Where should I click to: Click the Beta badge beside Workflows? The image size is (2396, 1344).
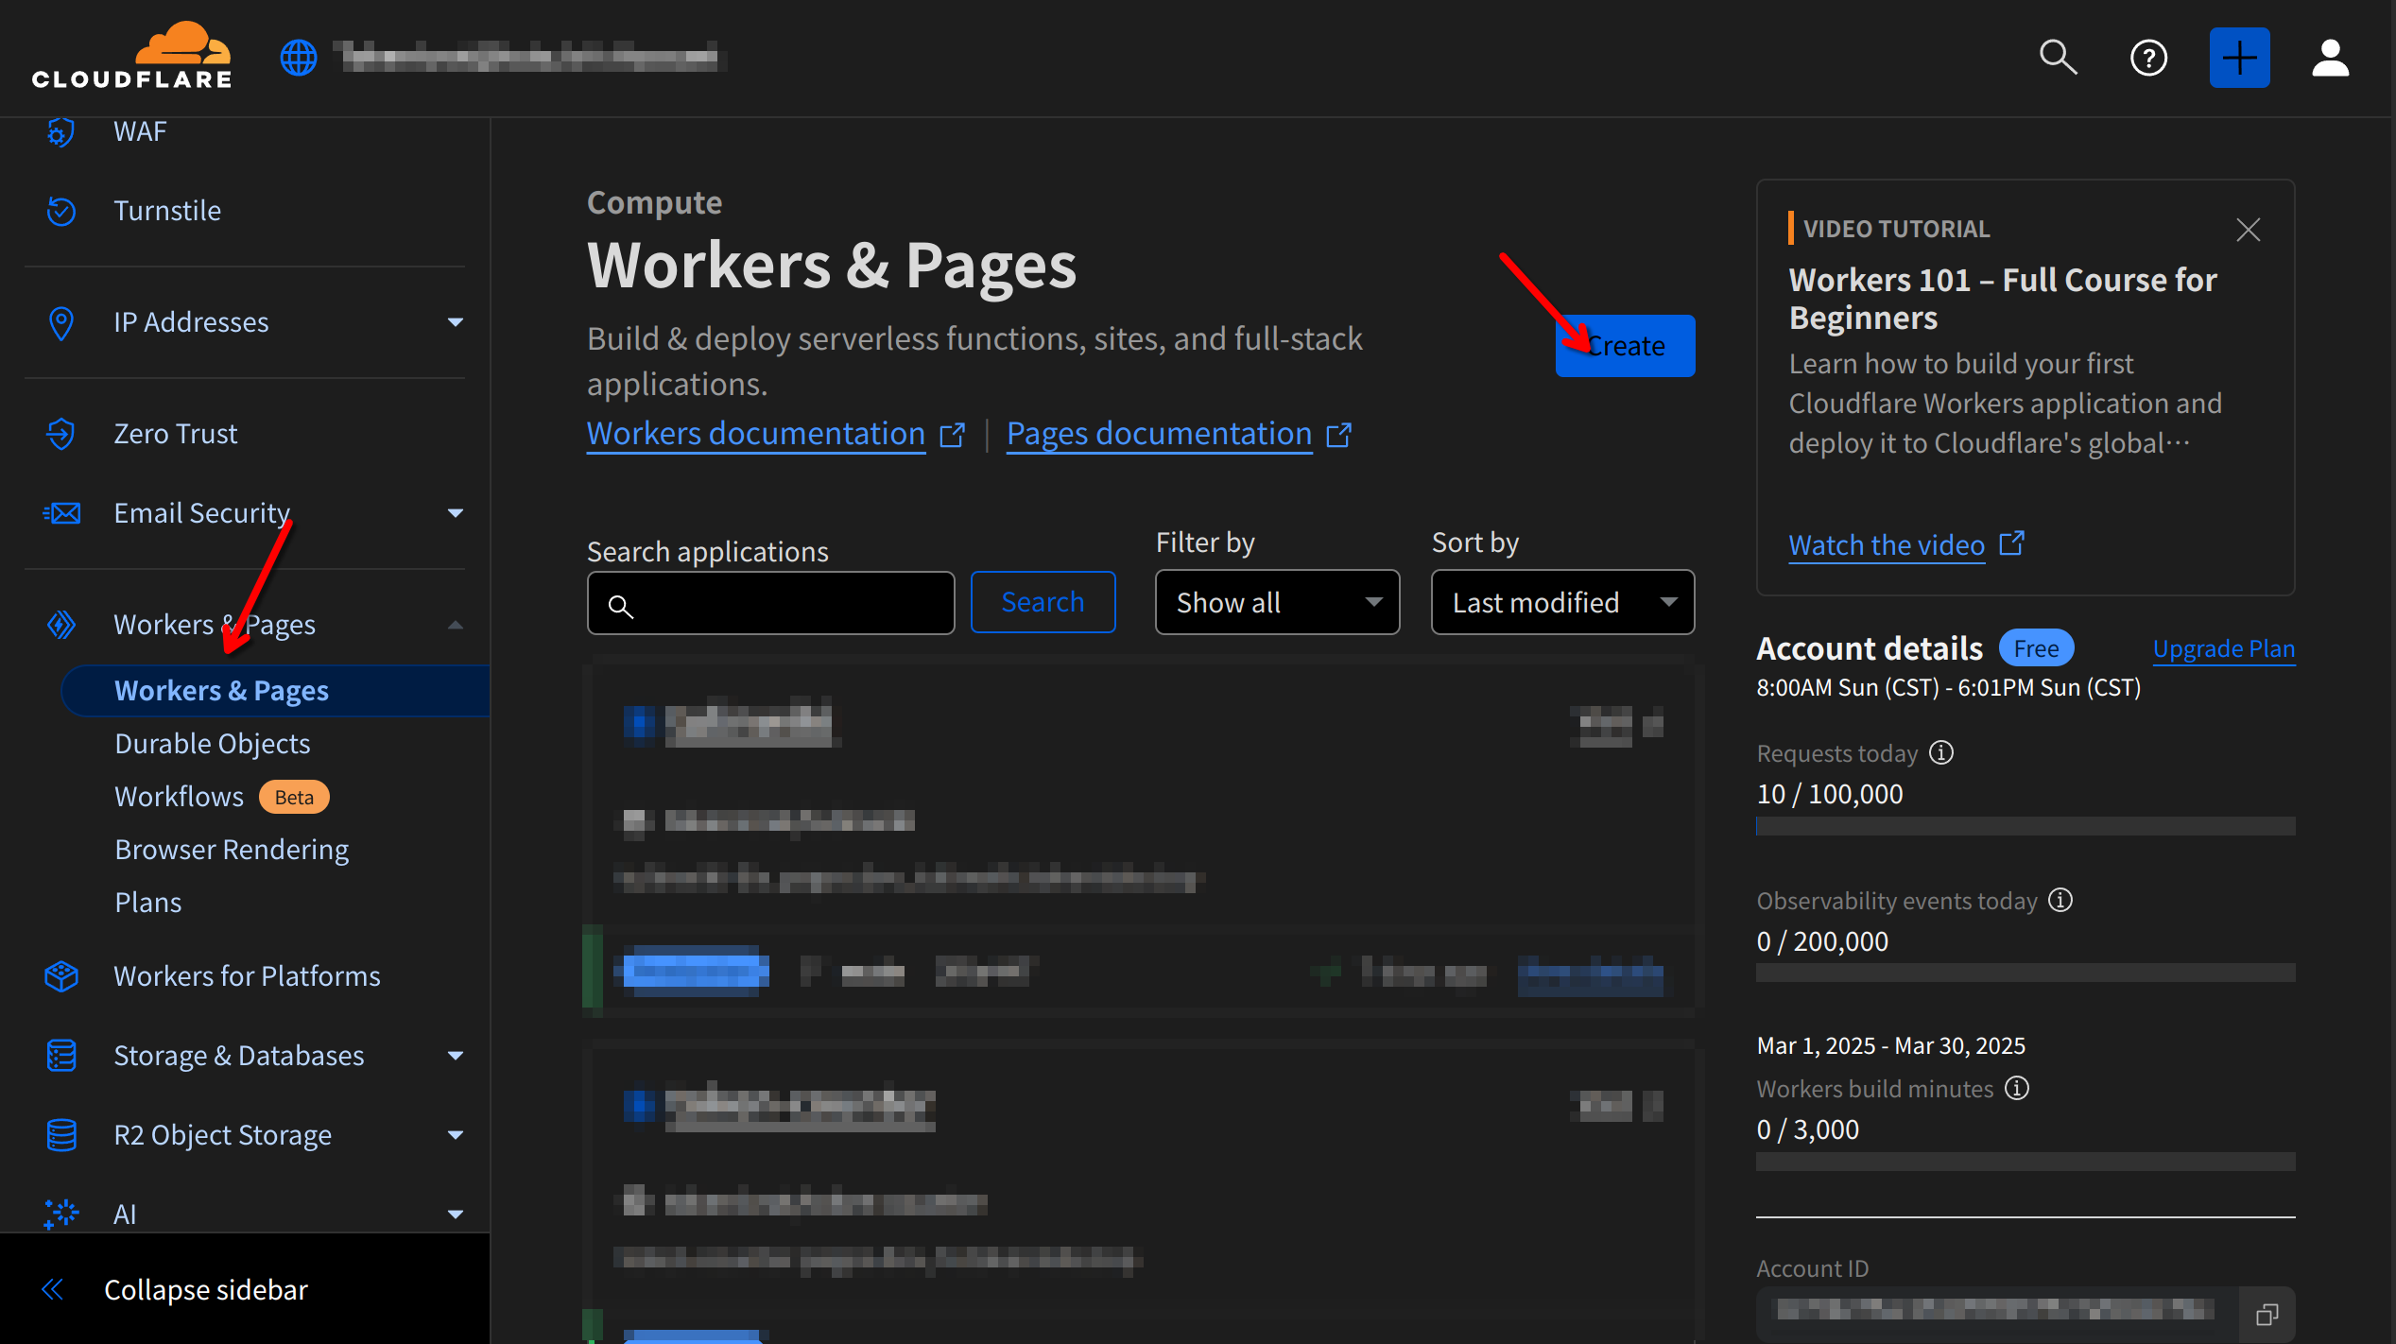coord(294,797)
